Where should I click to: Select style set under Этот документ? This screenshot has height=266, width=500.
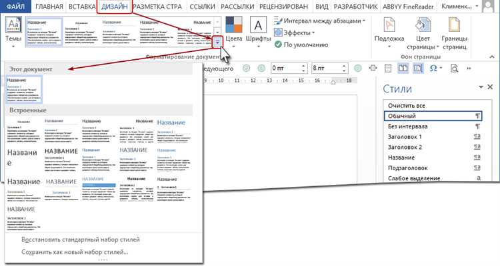point(24,89)
